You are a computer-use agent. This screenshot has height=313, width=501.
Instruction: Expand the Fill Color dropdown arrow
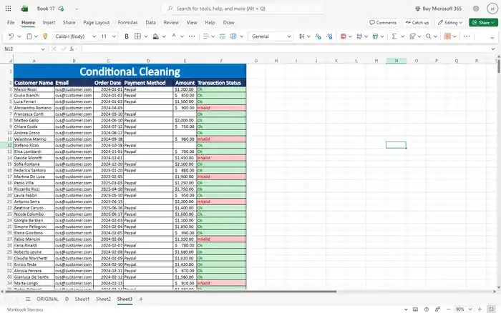point(164,36)
